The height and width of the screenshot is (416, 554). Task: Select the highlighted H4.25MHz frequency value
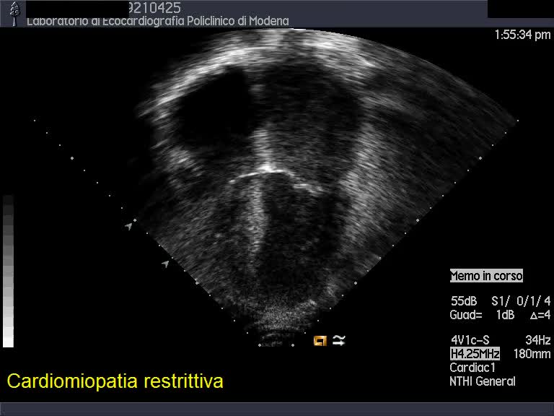(x=475, y=353)
